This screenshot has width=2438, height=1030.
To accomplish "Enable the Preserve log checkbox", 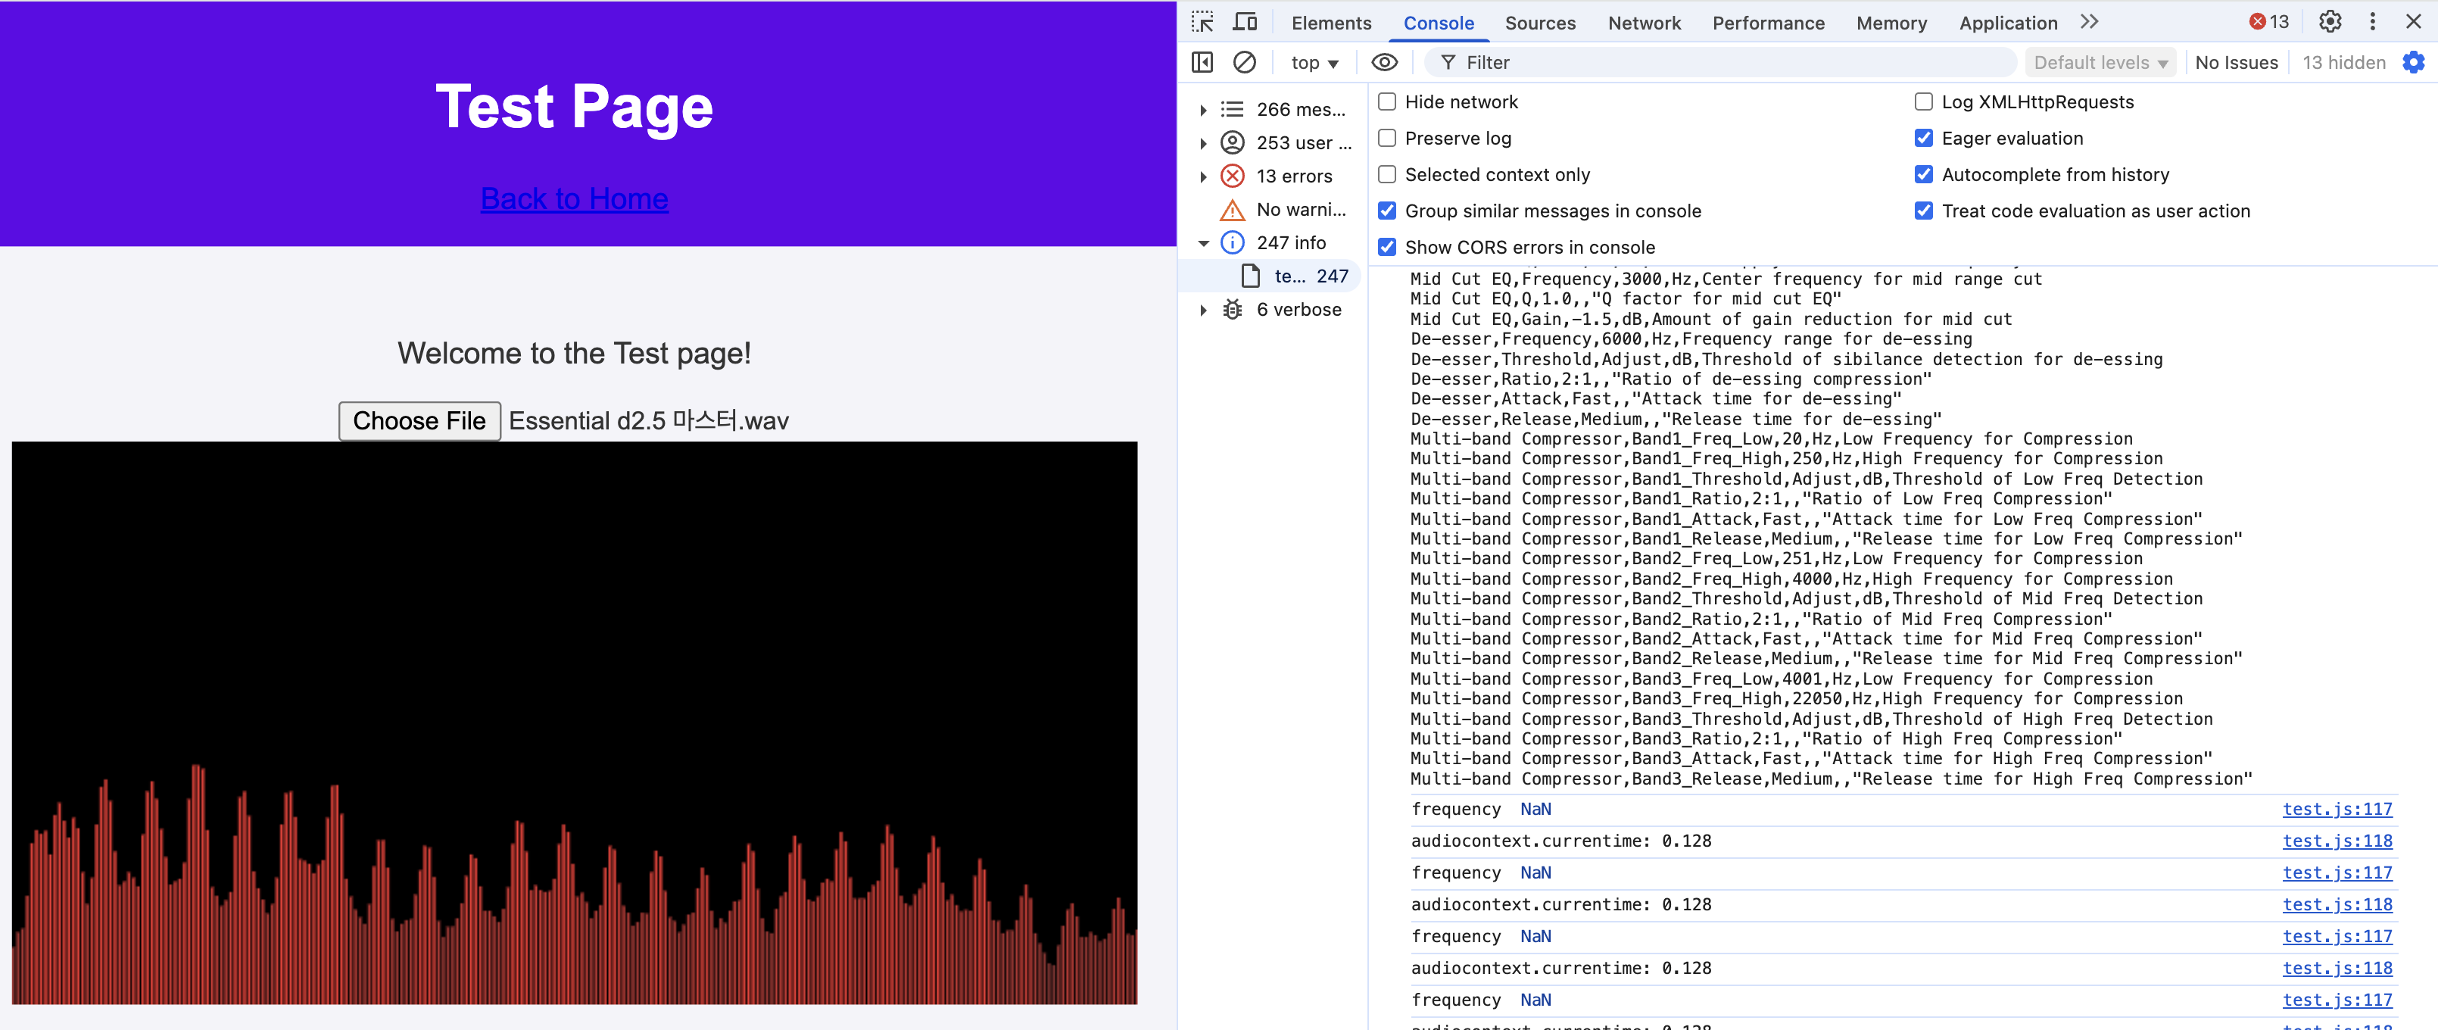I will (1387, 138).
